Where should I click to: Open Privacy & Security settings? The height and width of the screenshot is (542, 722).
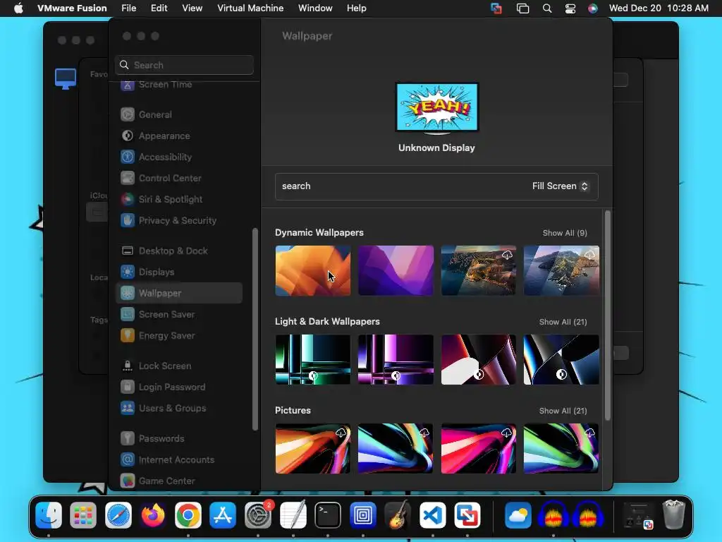[179, 220]
